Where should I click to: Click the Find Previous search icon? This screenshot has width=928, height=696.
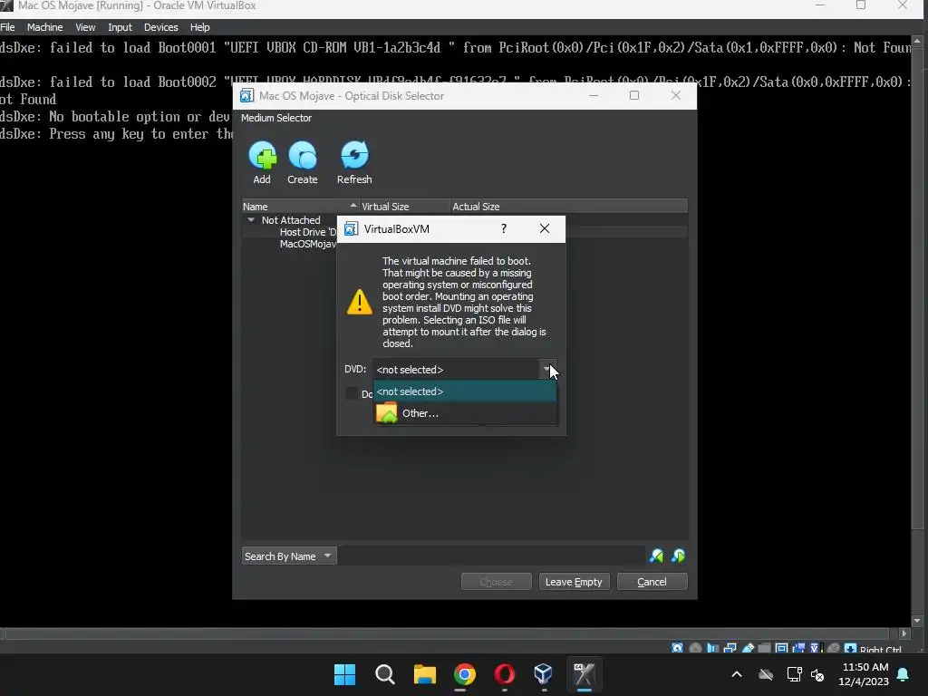[x=656, y=556]
